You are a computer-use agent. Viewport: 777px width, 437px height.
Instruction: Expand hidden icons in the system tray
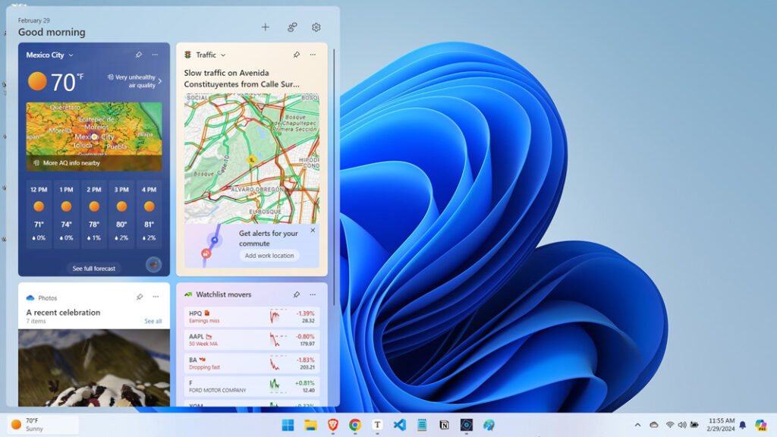[x=640, y=426]
